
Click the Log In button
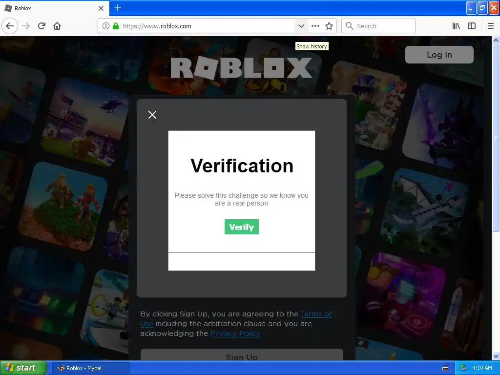point(439,55)
